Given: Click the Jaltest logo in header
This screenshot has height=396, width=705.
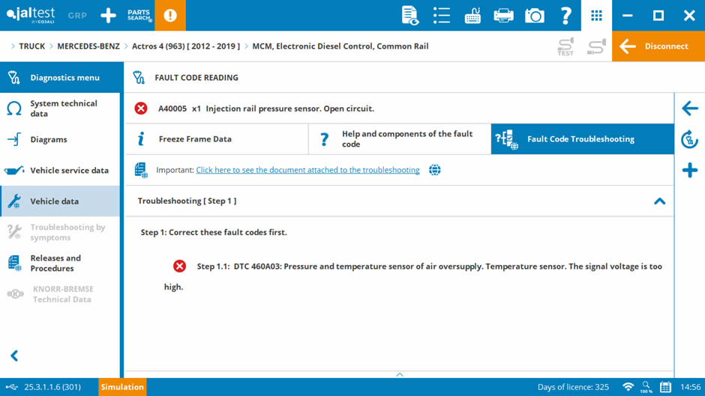Looking at the screenshot, I should 31,15.
